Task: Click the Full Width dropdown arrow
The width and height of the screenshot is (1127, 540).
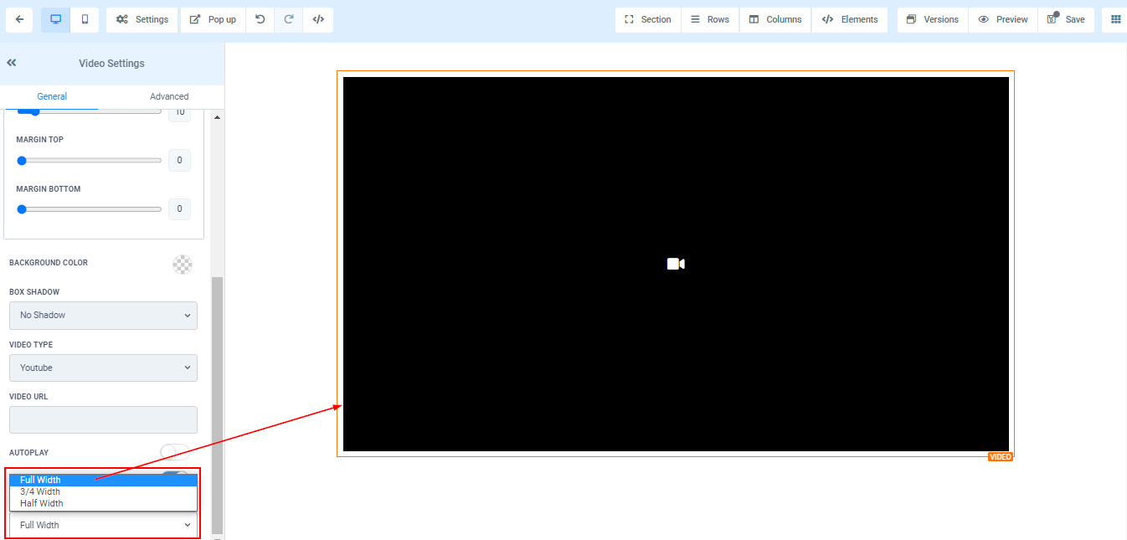Action: pyautogui.click(x=188, y=525)
